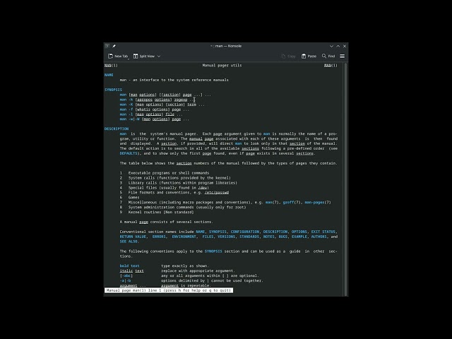Click the man-pages(7) reference
The width and height of the screenshot is (452, 339).
coord(318,203)
